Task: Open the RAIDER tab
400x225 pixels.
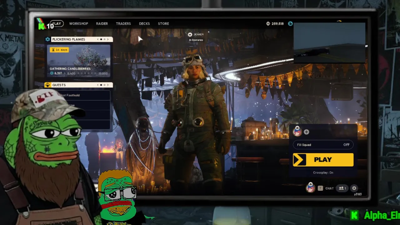Action: click(102, 23)
